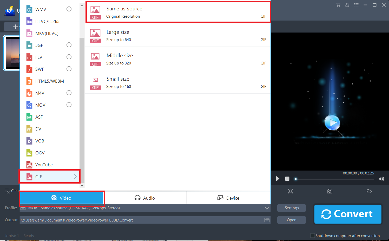Screen dimensions: 389x241
Task: Open the Settings button
Action: (291, 208)
